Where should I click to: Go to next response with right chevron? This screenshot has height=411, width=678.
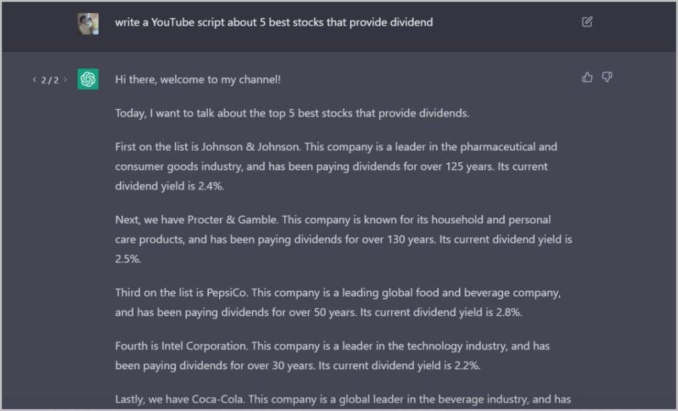point(66,79)
